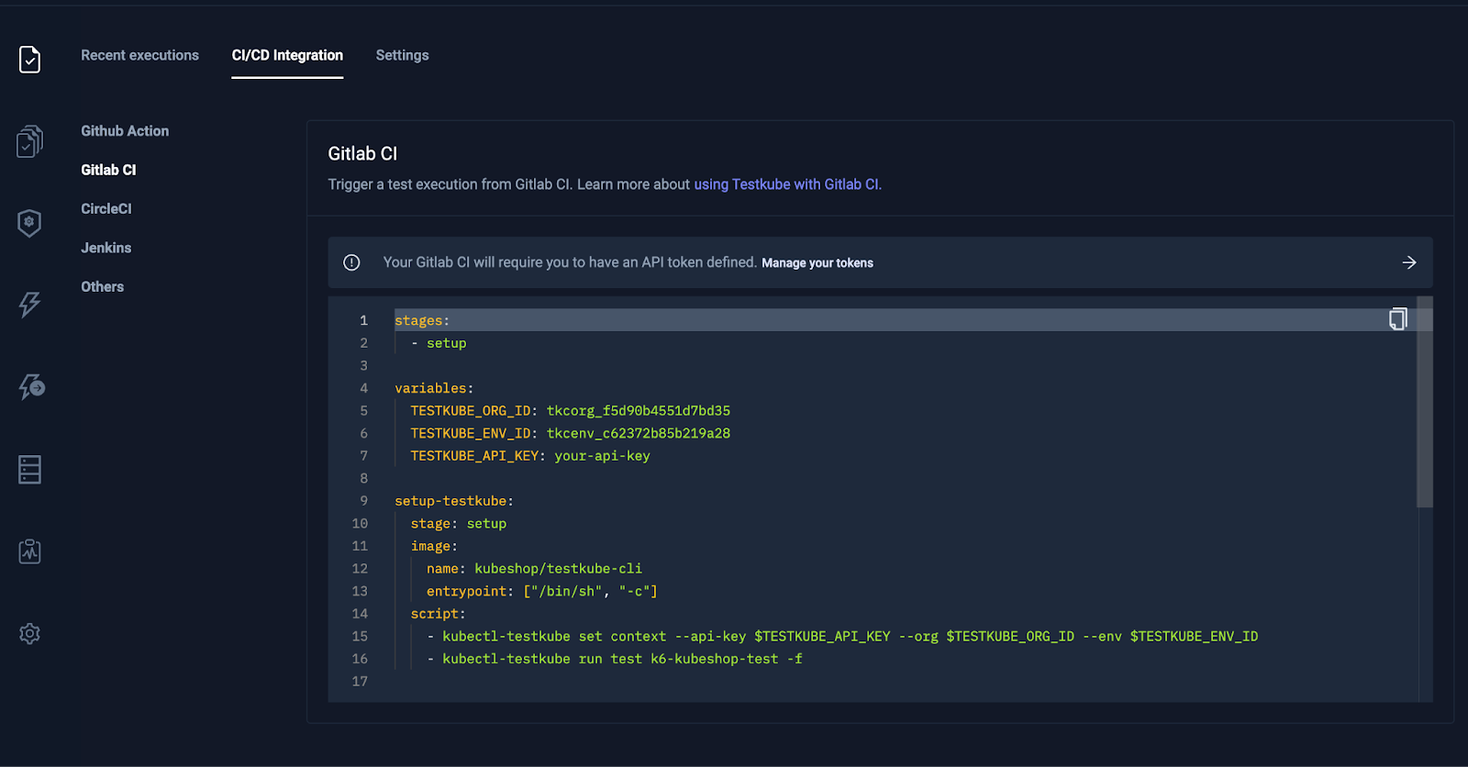This screenshot has width=1468, height=767.
Task: Click the 'variables:' line in the code
Action: tap(434, 388)
